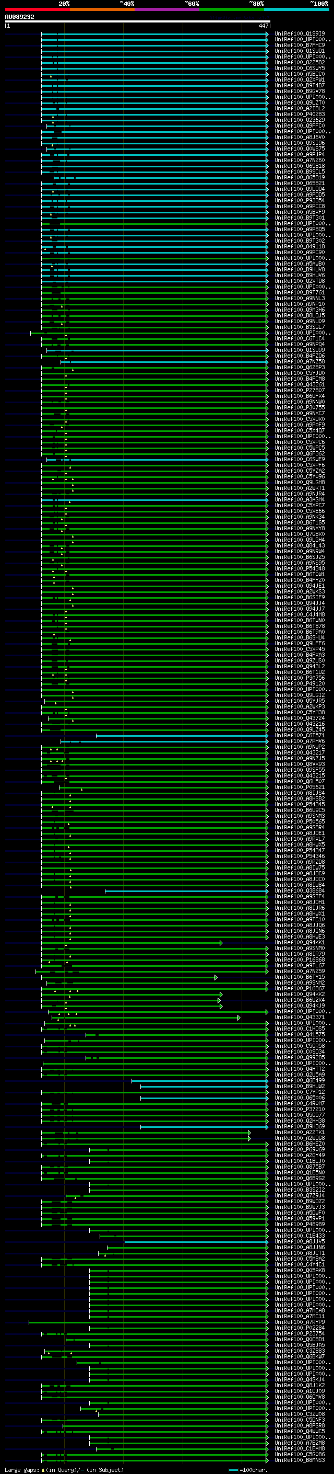Click the orange ~40% legend color segment

pyautogui.click(x=102, y=9)
